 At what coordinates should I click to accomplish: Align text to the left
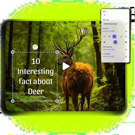[105, 42]
